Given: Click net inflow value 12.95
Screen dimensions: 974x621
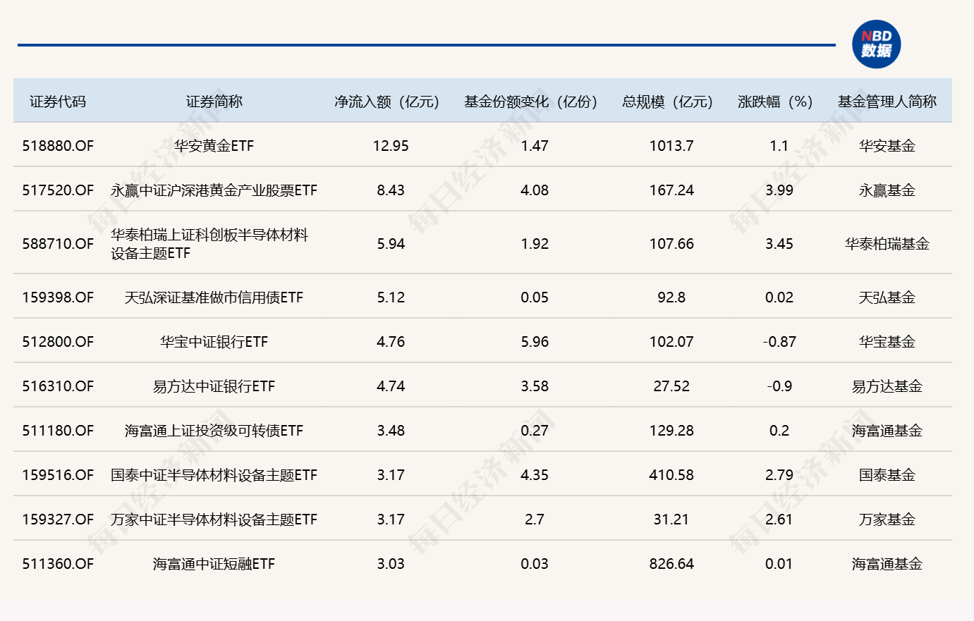Looking at the screenshot, I should click(x=391, y=146).
